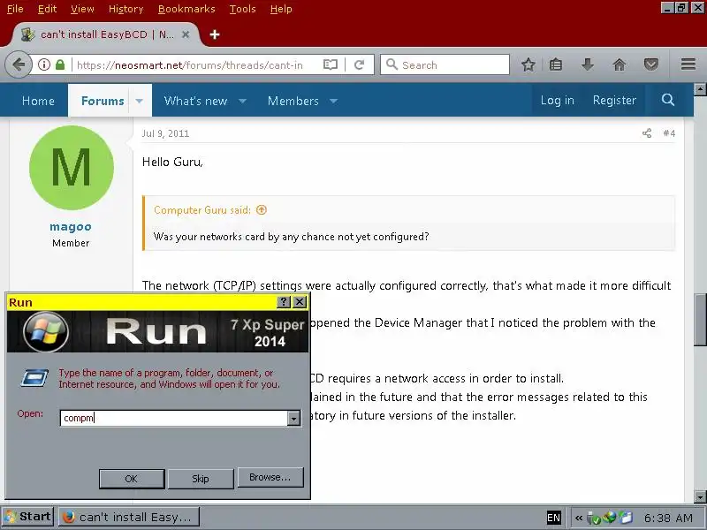The image size is (707, 530).
Task: Toggle Reader View icon in address bar
Action: click(x=331, y=64)
